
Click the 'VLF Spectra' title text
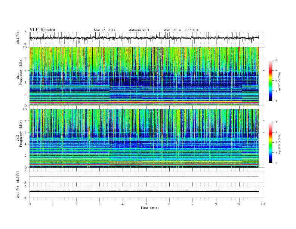(42, 30)
